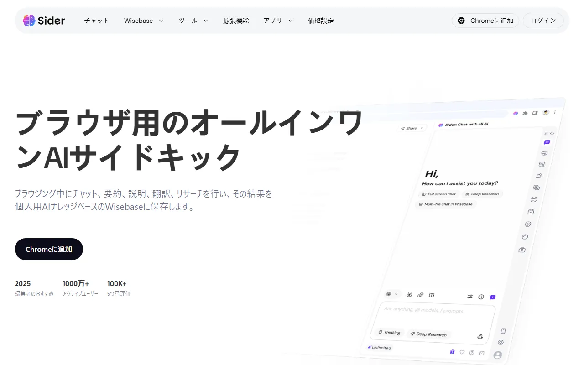
Task: Click the help question mark icon in the sidebar
Action: (528, 224)
